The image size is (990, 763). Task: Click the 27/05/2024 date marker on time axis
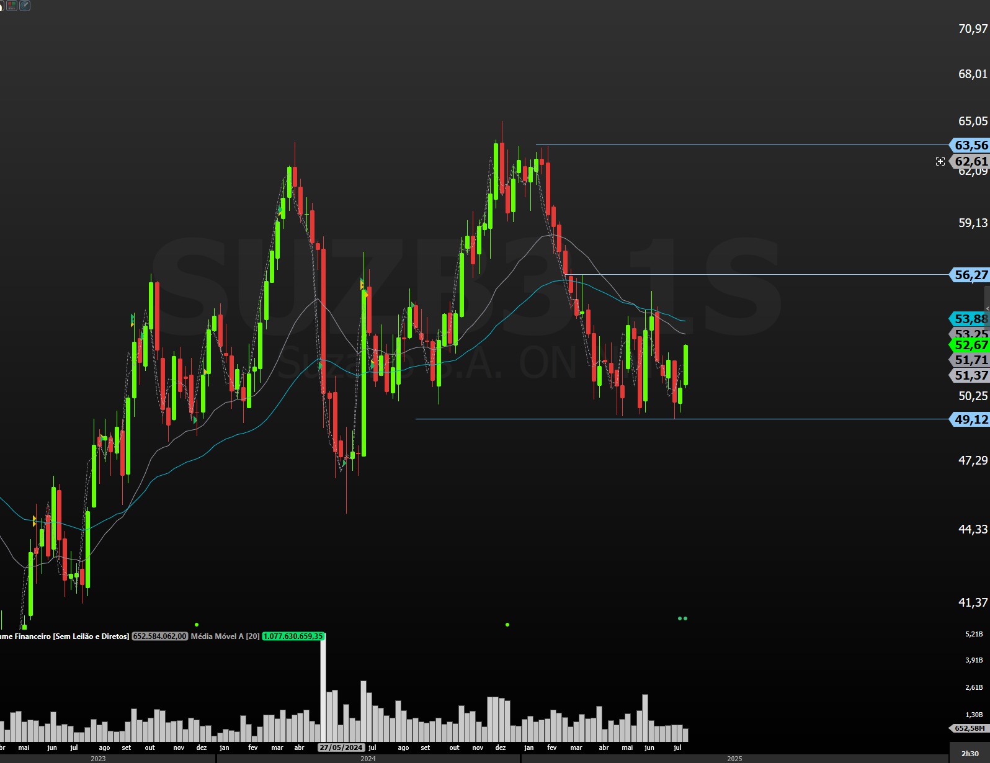[341, 747]
